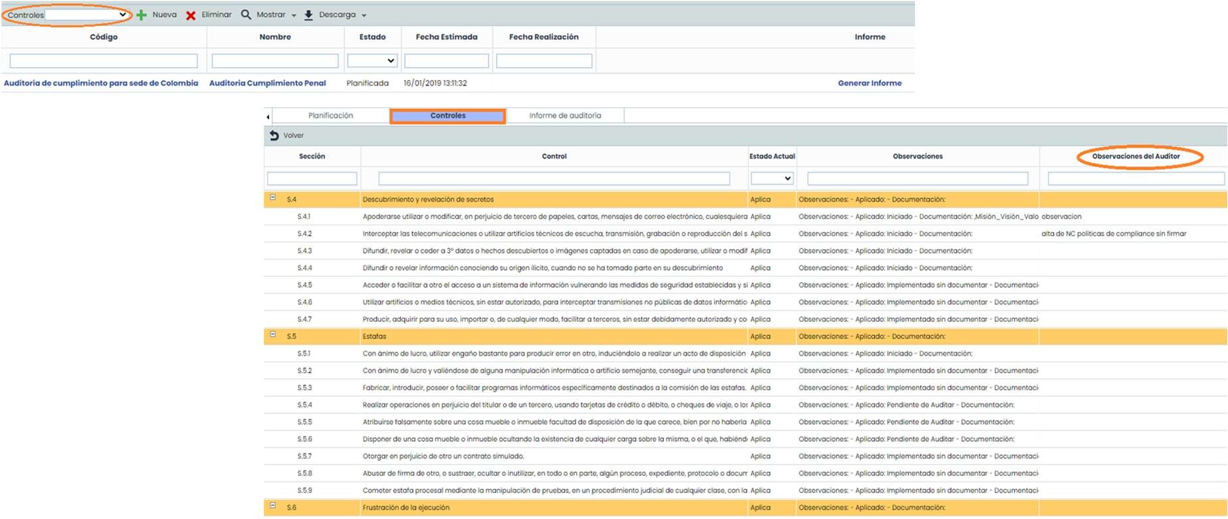Click the left arrow beside Planificación tab
This screenshot has width=1228, height=519.
pyautogui.click(x=268, y=117)
